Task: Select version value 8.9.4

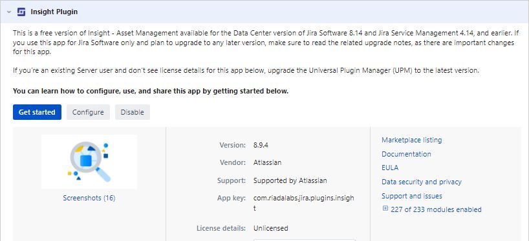Action: point(261,145)
